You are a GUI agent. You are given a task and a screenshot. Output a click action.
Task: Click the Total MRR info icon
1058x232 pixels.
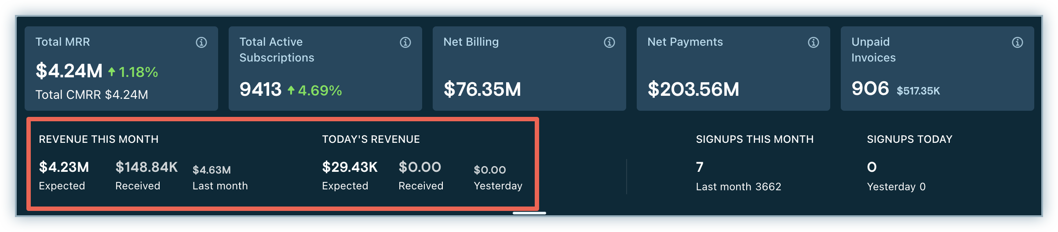coord(201,43)
